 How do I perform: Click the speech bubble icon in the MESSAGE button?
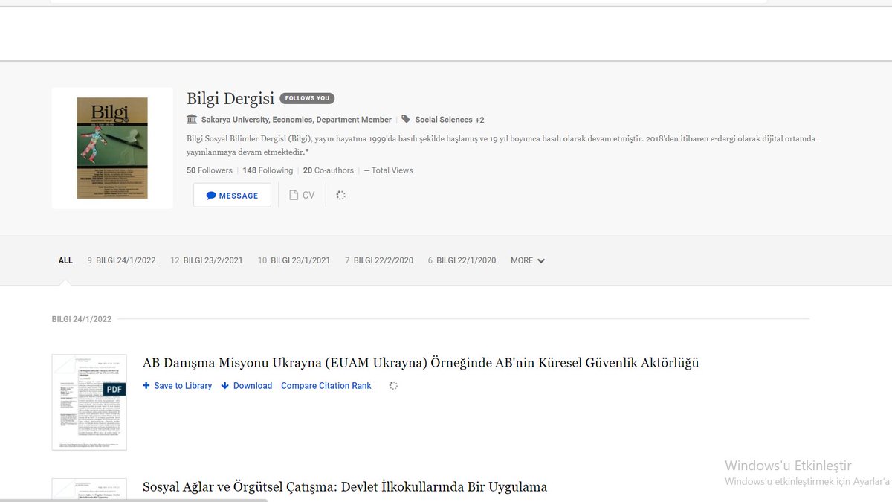(211, 196)
